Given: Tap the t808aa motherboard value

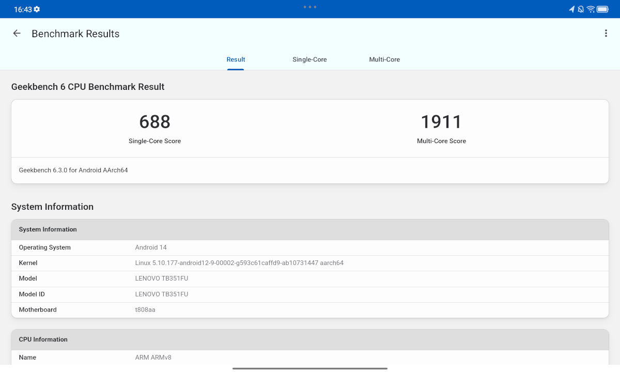Looking at the screenshot, I should 145,310.
